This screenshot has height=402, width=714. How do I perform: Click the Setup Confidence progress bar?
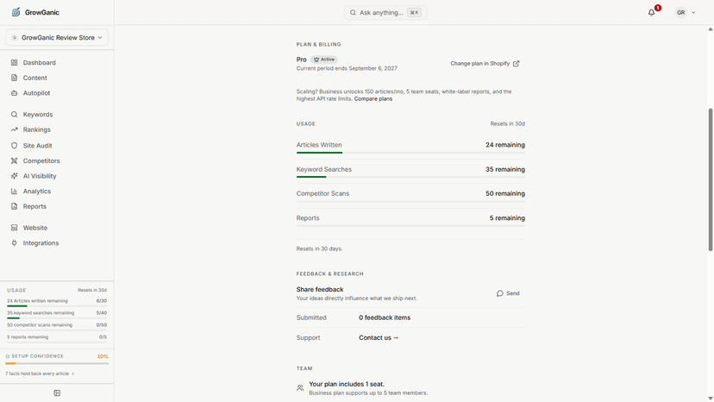pyautogui.click(x=57, y=364)
